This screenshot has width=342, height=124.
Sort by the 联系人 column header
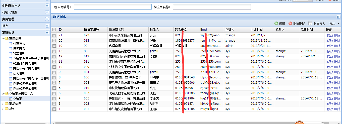point(161,30)
